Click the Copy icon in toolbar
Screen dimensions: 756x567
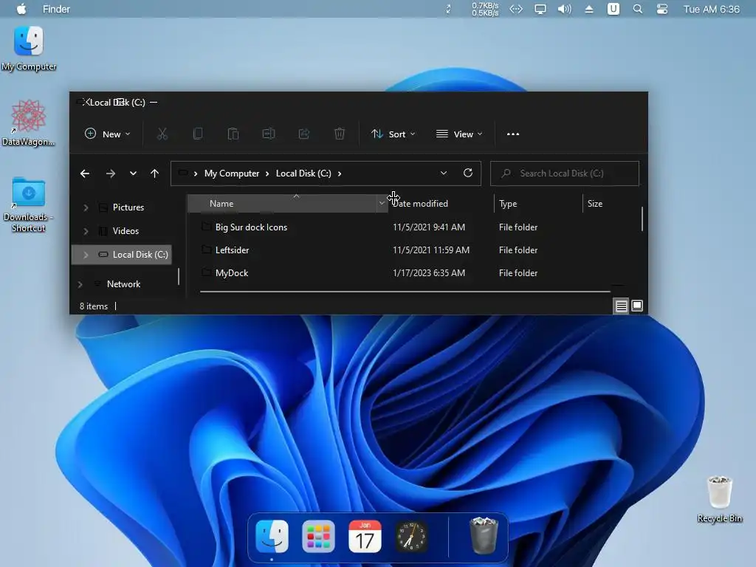pyautogui.click(x=198, y=134)
